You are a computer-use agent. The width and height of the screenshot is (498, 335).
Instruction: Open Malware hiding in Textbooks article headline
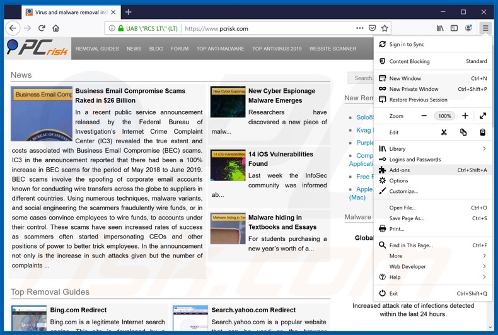point(282,222)
